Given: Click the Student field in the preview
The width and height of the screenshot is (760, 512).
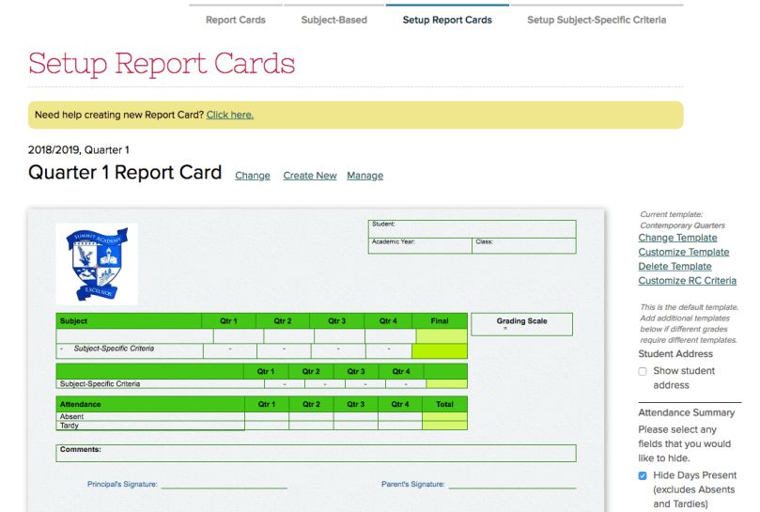Looking at the screenshot, I should click(473, 229).
